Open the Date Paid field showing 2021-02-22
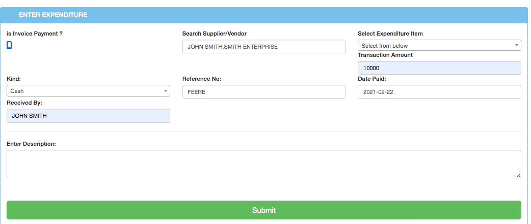 (439, 92)
